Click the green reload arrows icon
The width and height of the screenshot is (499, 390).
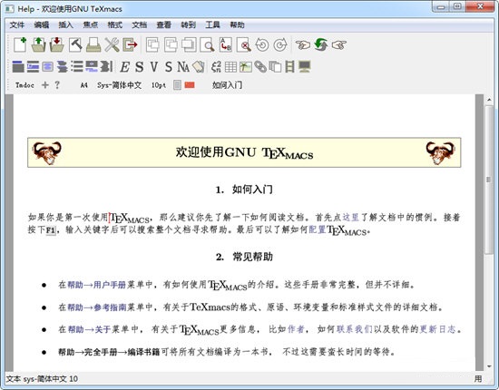[x=321, y=44]
